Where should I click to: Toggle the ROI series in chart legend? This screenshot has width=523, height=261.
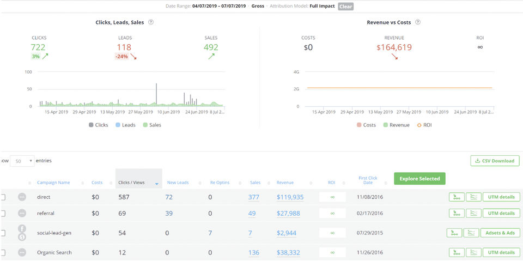[424, 125]
